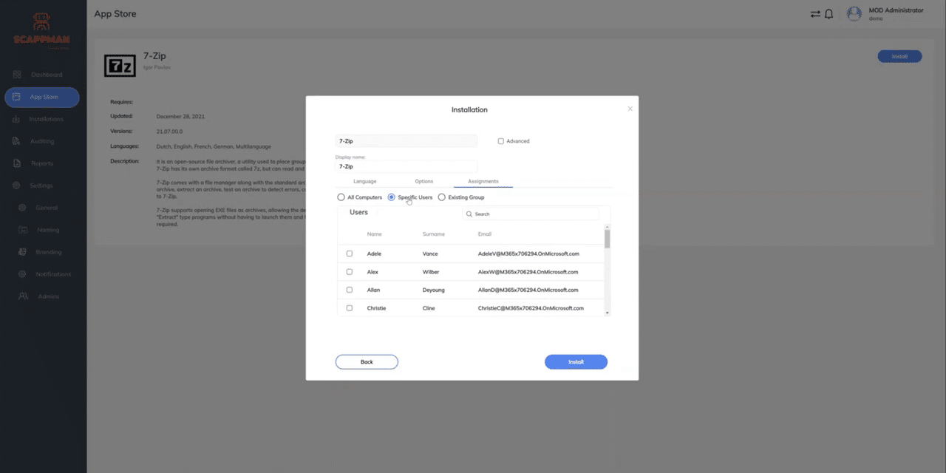
Task: Click the Settings sidebar icon
Action: pos(16,186)
